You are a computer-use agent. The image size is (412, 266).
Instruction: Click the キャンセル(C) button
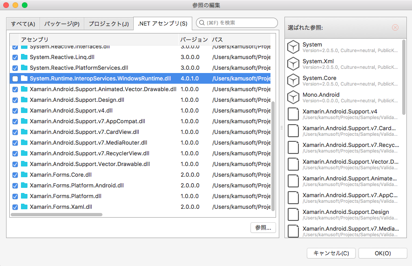331,253
